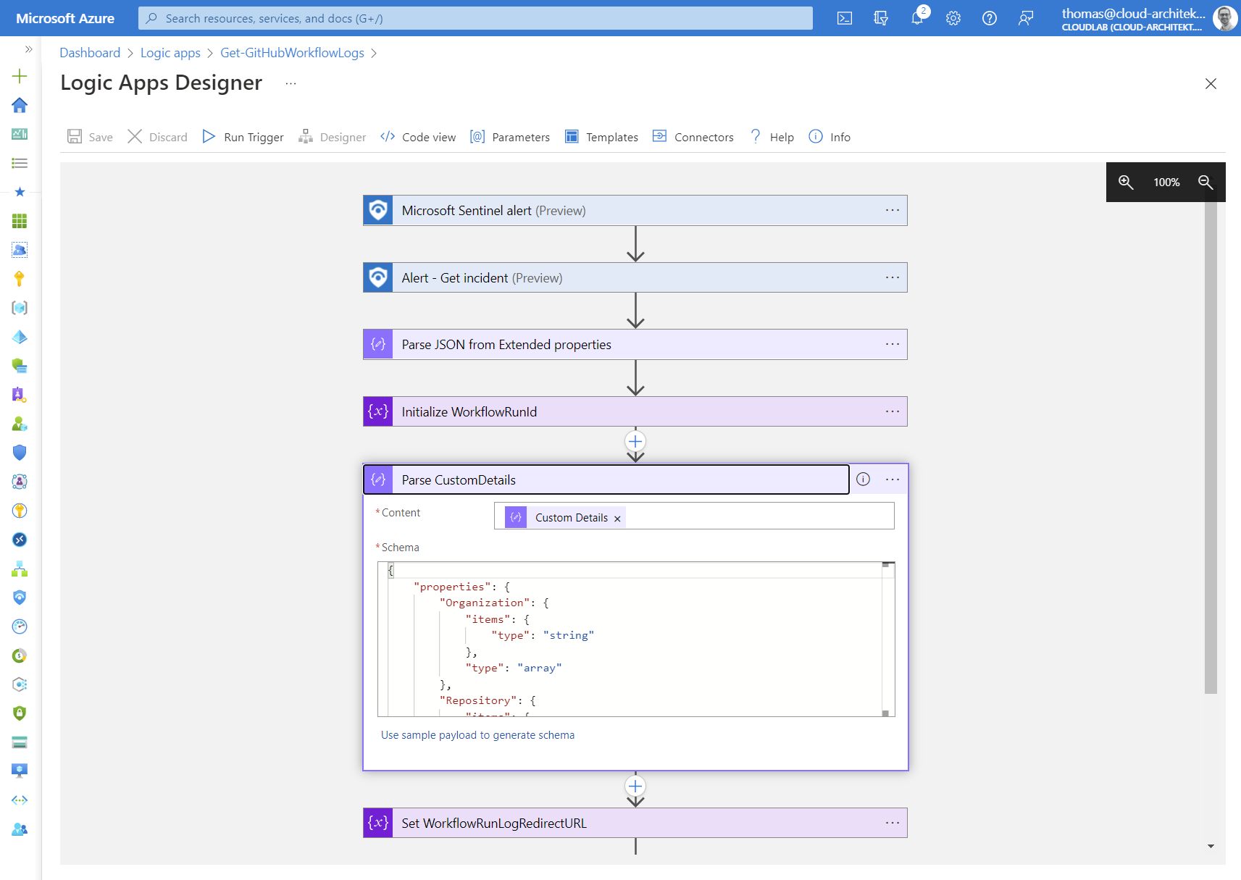This screenshot has height=880, width=1241.
Task: Click the Initialize WorkflowRunId variable icon
Action: 378,411
